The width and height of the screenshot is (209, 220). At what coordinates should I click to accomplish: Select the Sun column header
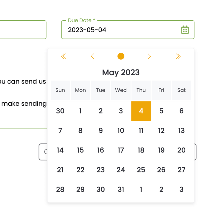[60, 90]
